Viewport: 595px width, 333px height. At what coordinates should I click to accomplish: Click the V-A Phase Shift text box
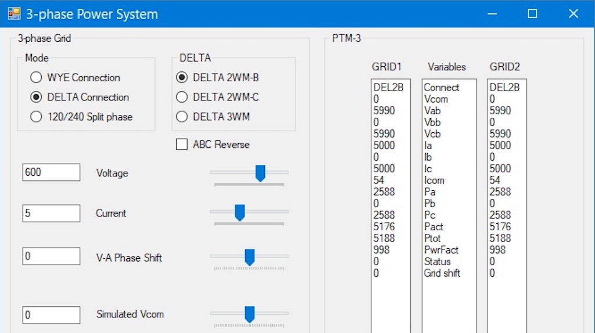51,256
